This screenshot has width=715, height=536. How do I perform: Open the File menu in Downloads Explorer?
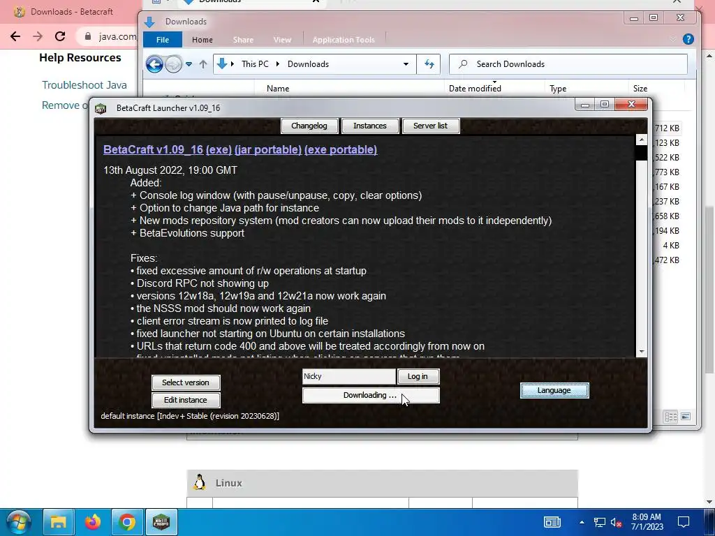162,40
